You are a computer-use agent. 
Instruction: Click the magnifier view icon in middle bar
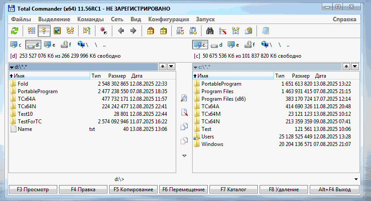[184, 98]
